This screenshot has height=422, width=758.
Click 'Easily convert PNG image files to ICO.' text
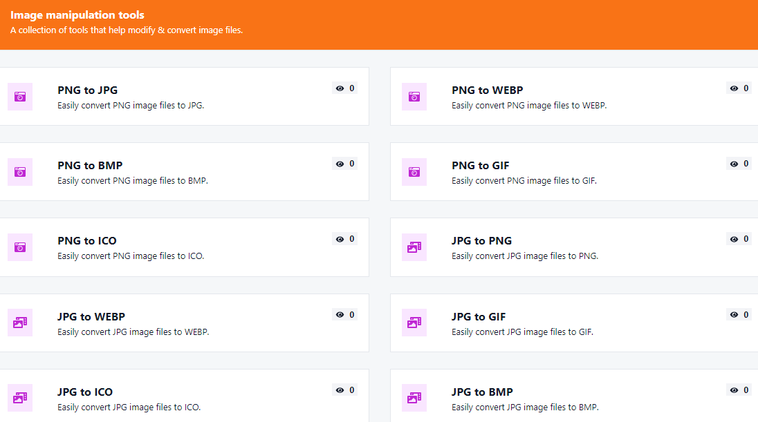tap(131, 256)
